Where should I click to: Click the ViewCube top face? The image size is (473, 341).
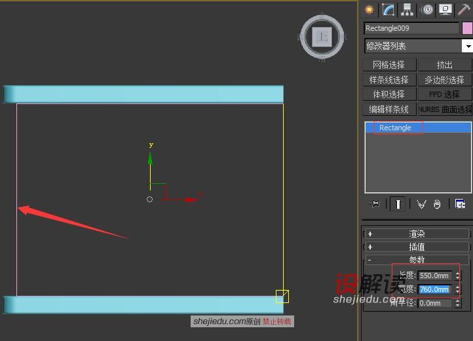[x=322, y=37]
